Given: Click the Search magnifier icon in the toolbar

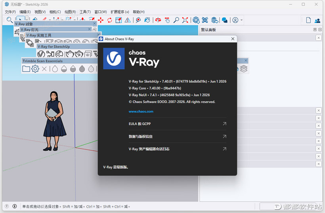Looking at the screenshot, I should pos(10,20).
